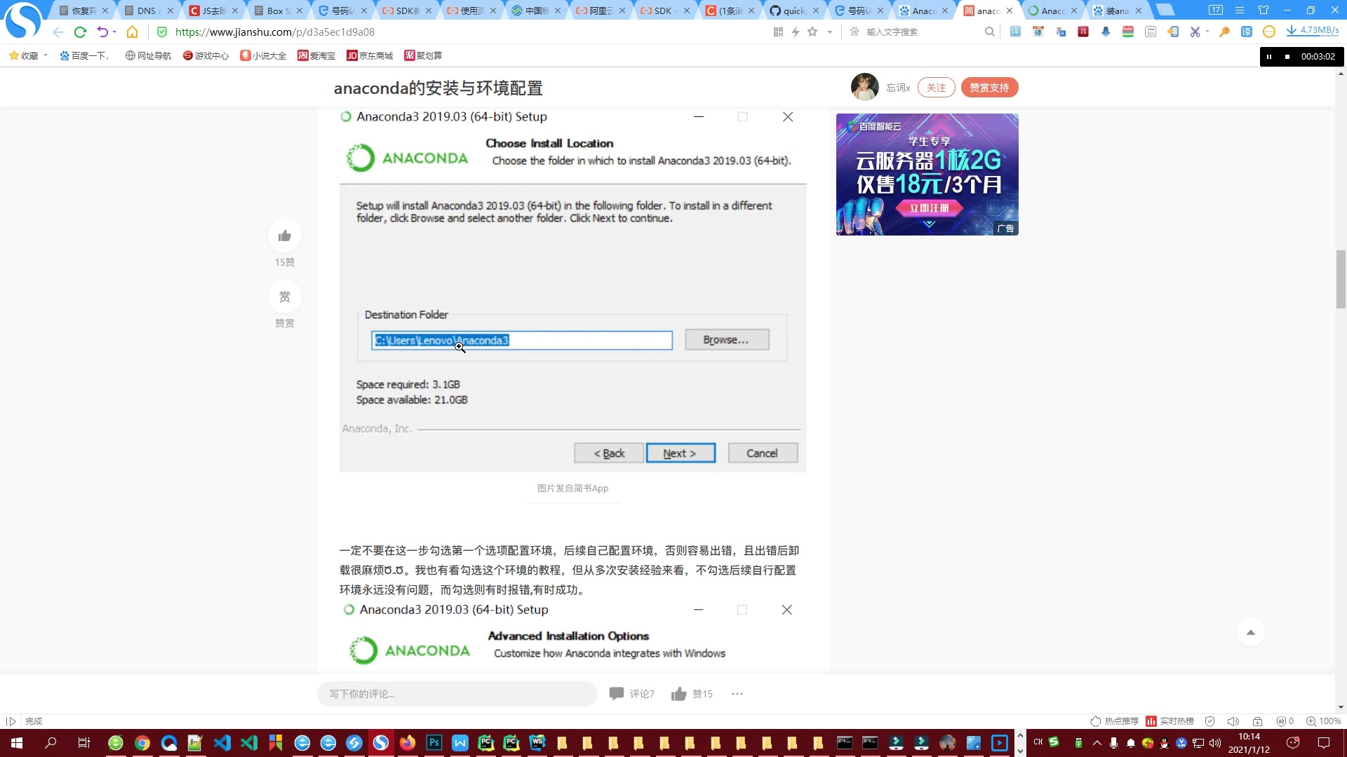
Task: Click the refresh page icon in browser
Action: pyautogui.click(x=81, y=32)
